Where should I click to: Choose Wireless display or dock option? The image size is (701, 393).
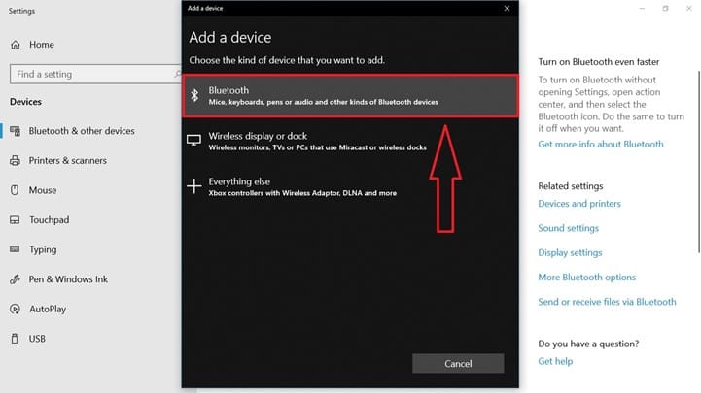(x=350, y=141)
